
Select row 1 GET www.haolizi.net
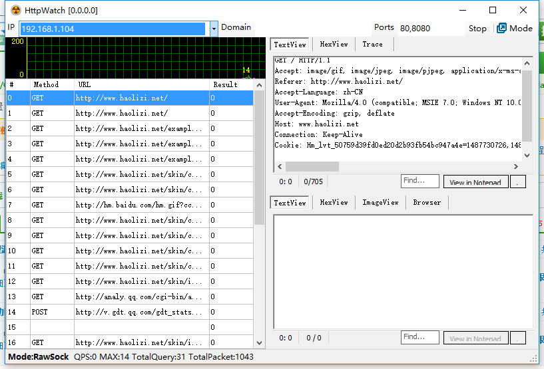tap(130, 113)
